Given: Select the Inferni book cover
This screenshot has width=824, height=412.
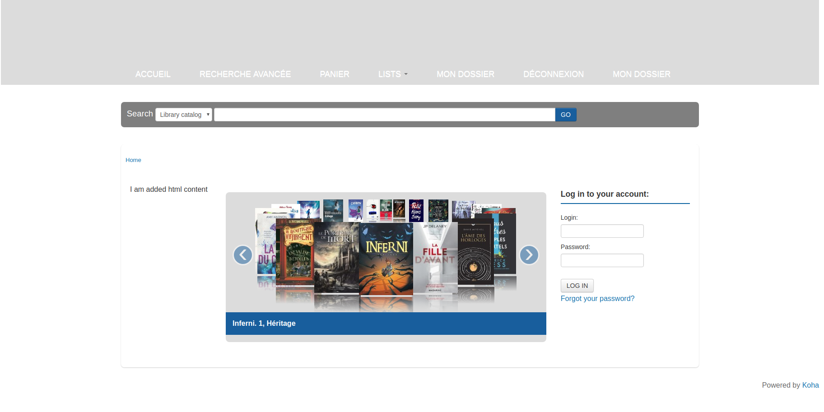Looking at the screenshot, I should pyautogui.click(x=386, y=259).
